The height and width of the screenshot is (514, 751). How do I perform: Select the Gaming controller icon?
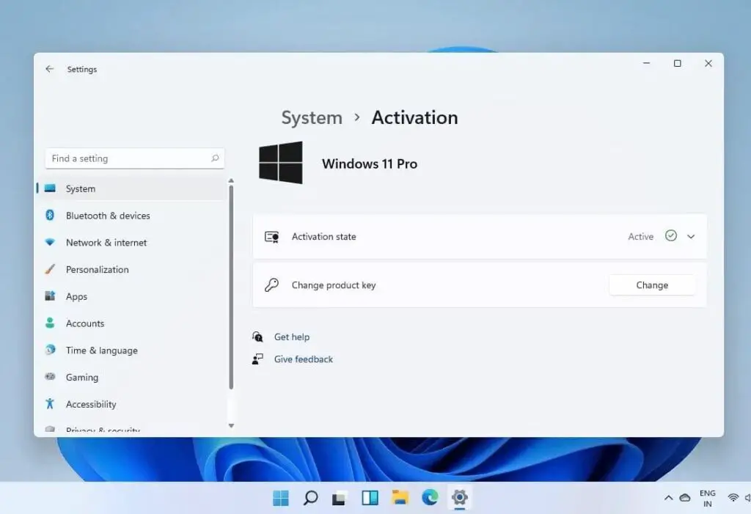[50, 377]
